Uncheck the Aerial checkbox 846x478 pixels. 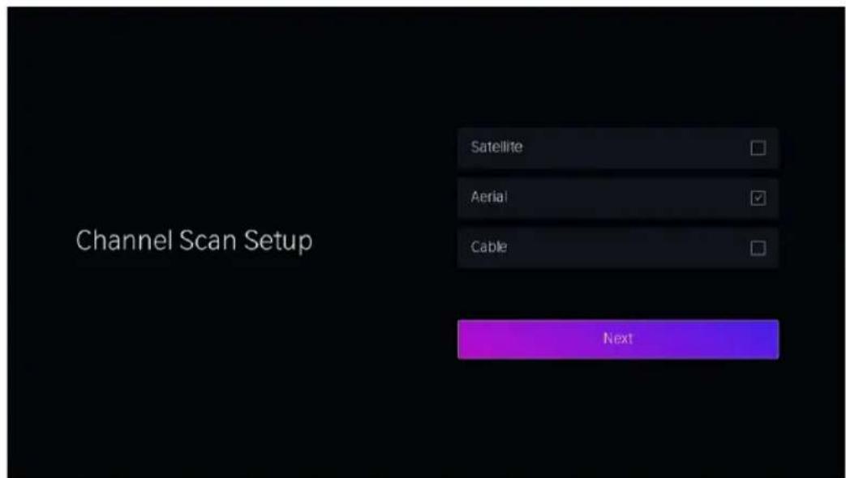click(758, 198)
